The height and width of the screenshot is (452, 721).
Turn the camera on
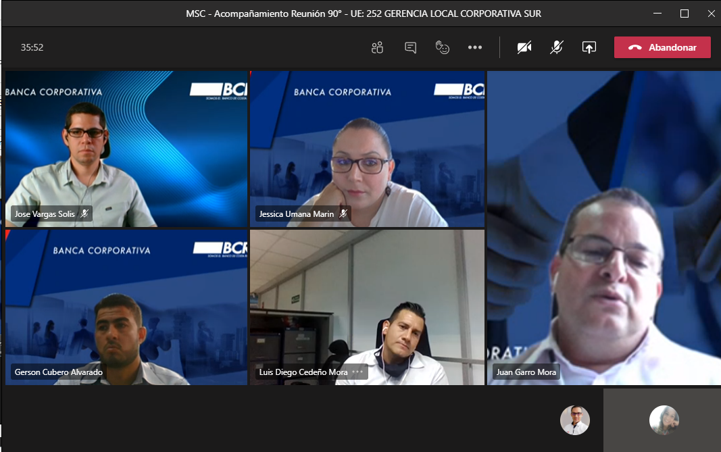pos(524,47)
